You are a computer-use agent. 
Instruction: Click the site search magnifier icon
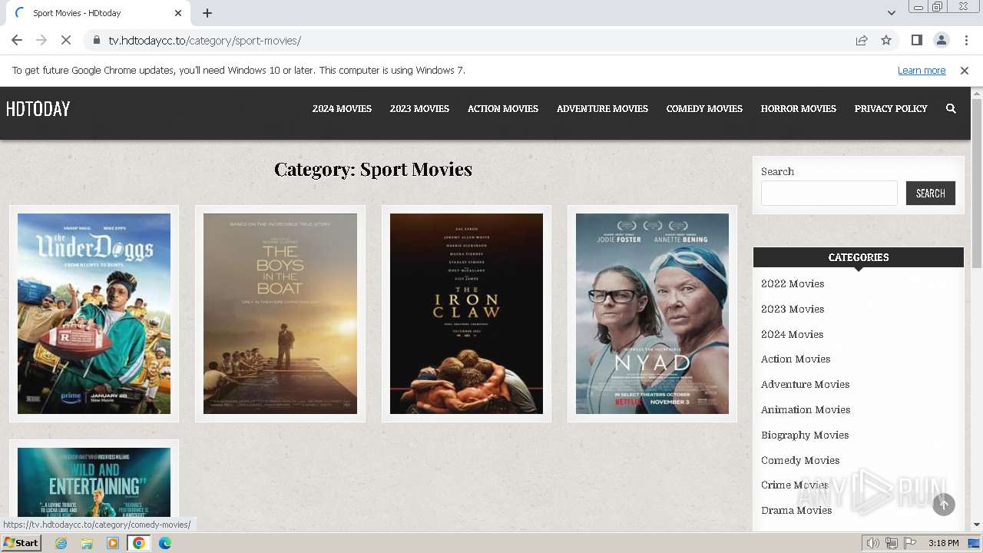point(951,109)
